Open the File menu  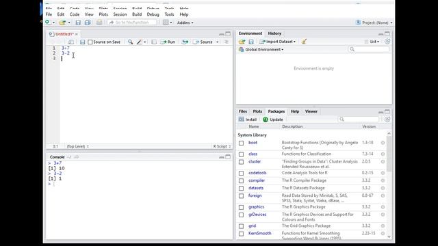tap(49, 14)
